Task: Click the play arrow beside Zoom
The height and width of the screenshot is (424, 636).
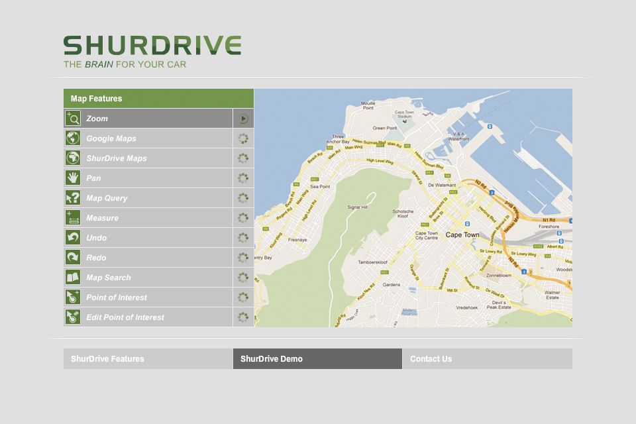Action: 243,119
